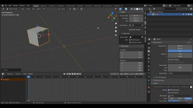Click the Dimensions presets list icon

189,42
